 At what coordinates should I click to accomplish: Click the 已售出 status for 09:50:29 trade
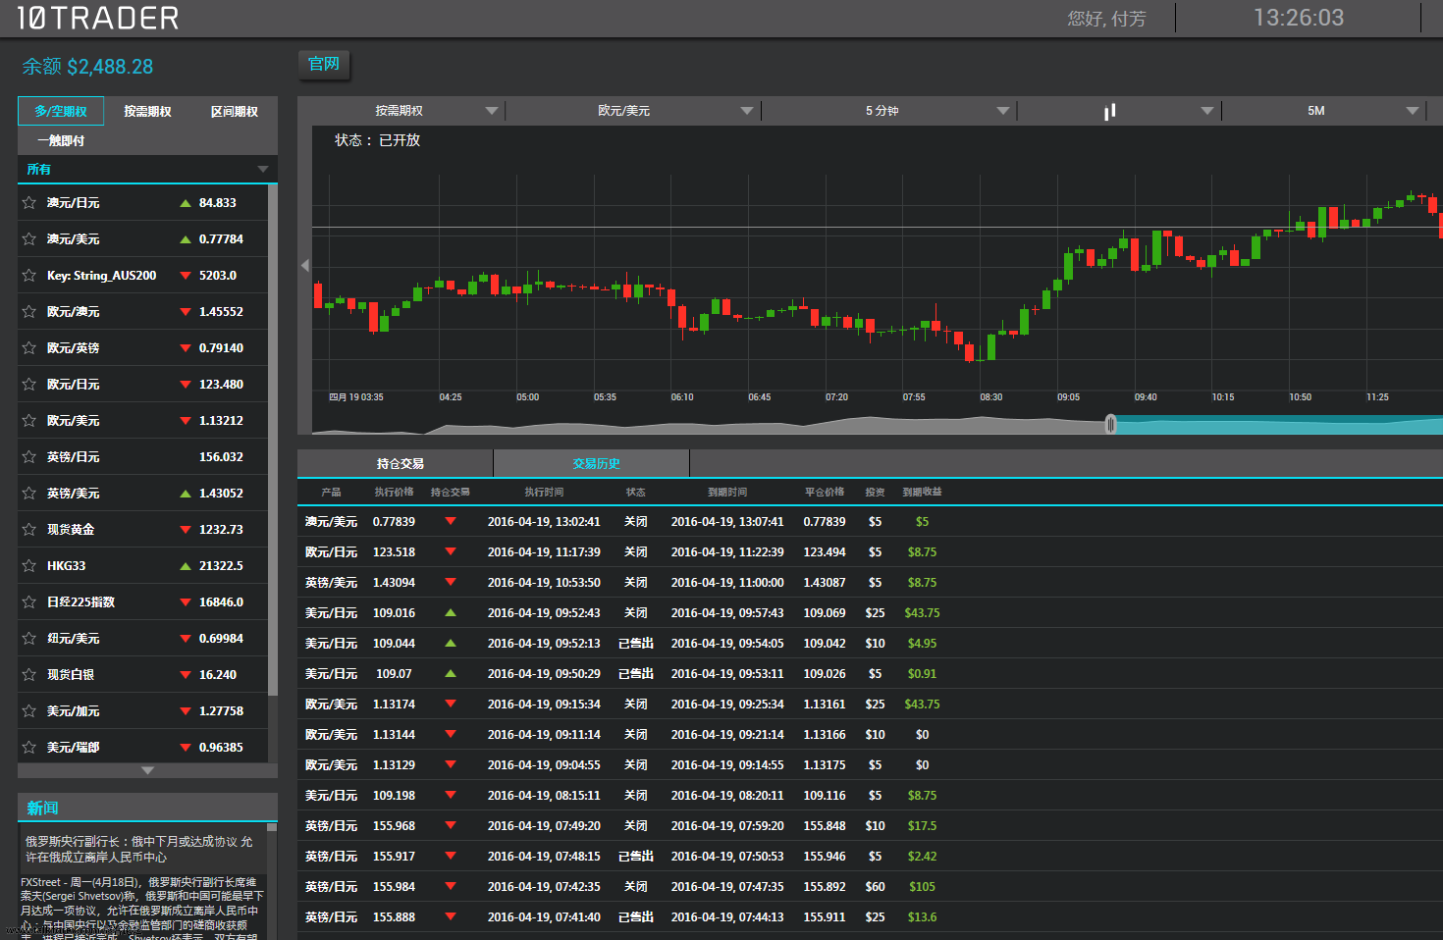[x=636, y=674]
